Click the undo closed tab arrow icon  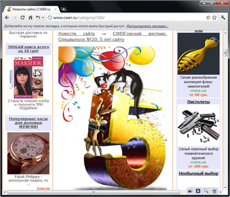click(x=38, y=18)
